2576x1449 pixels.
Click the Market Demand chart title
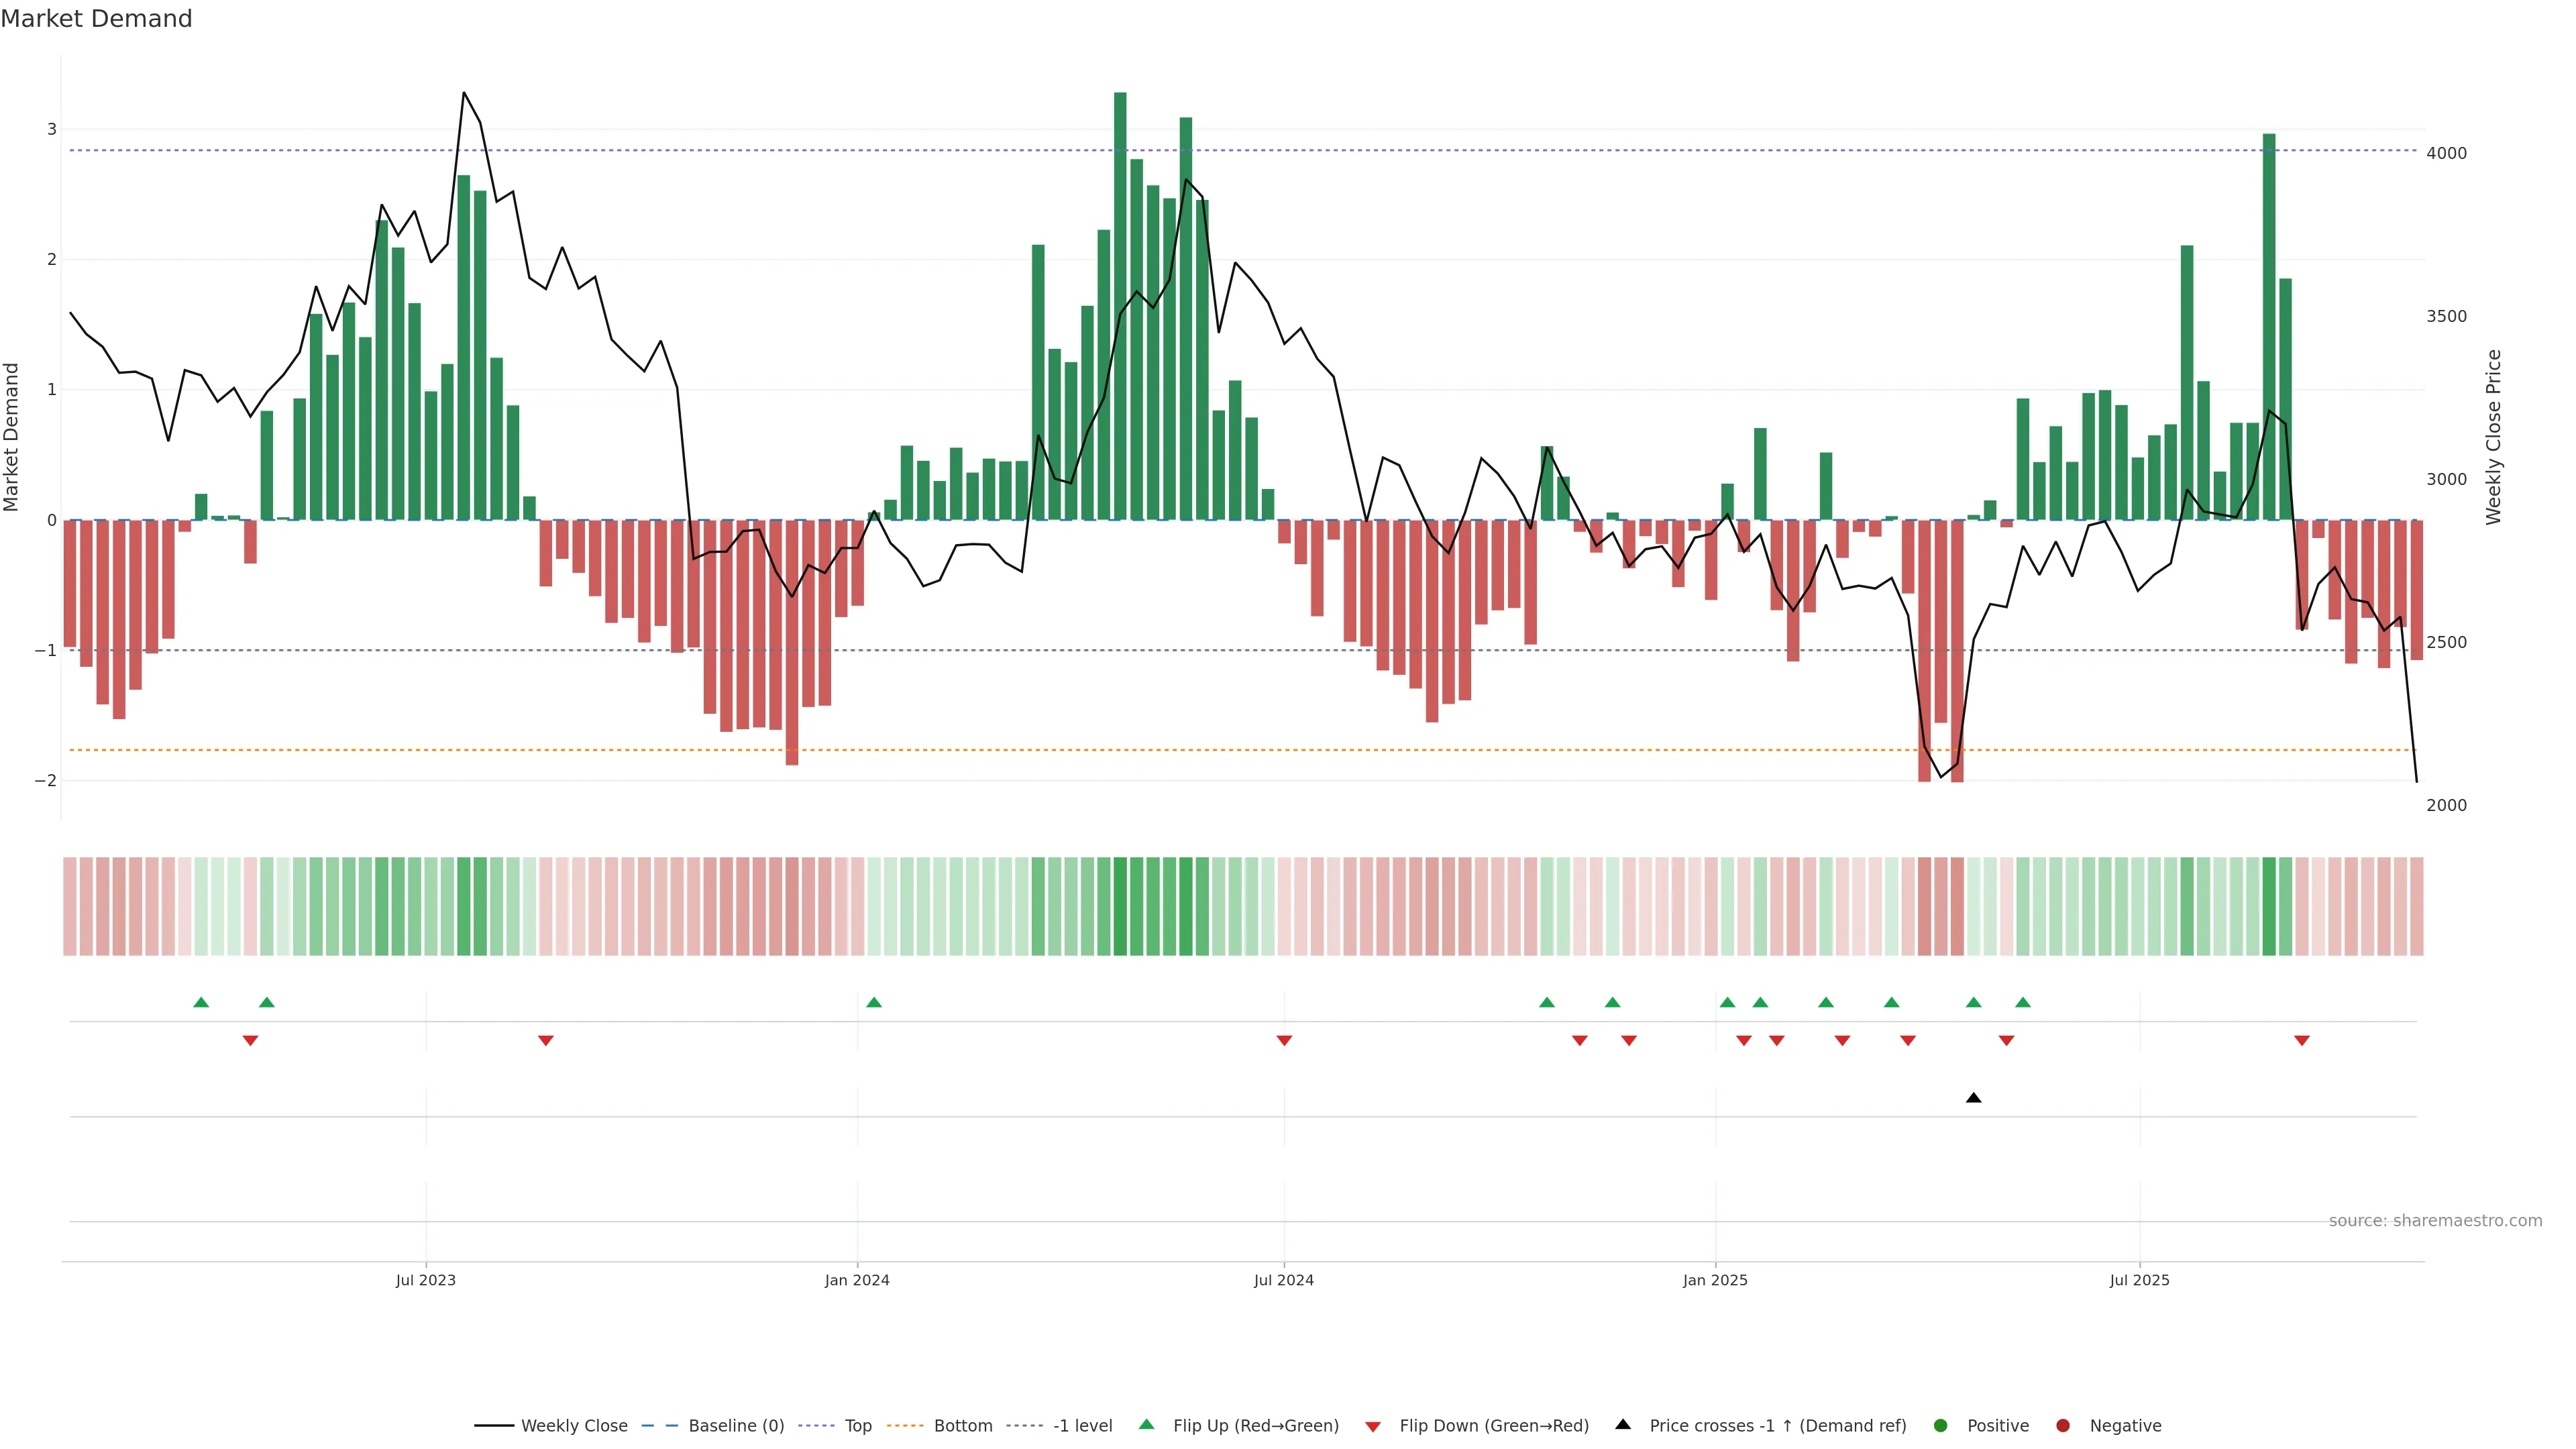pyautogui.click(x=96, y=19)
